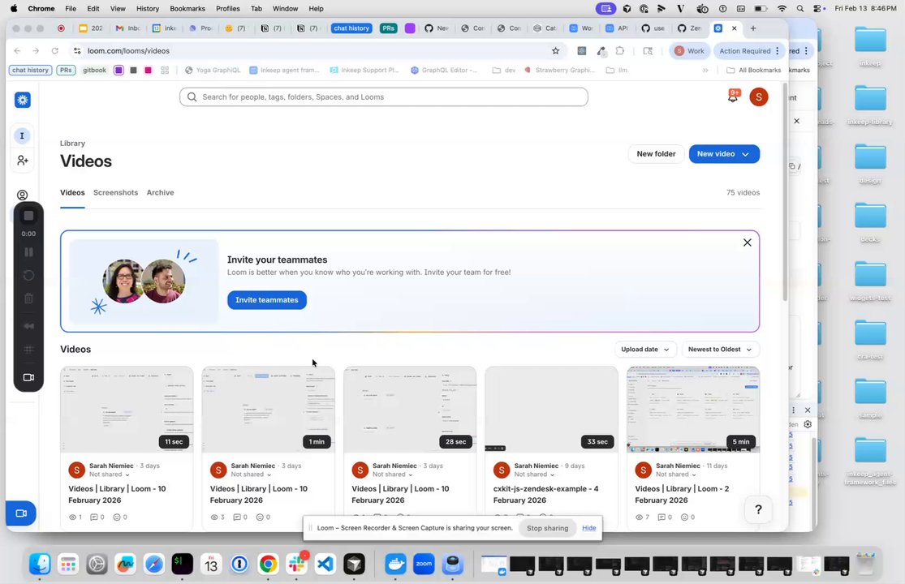Switch to the Screenshots tab

click(115, 192)
